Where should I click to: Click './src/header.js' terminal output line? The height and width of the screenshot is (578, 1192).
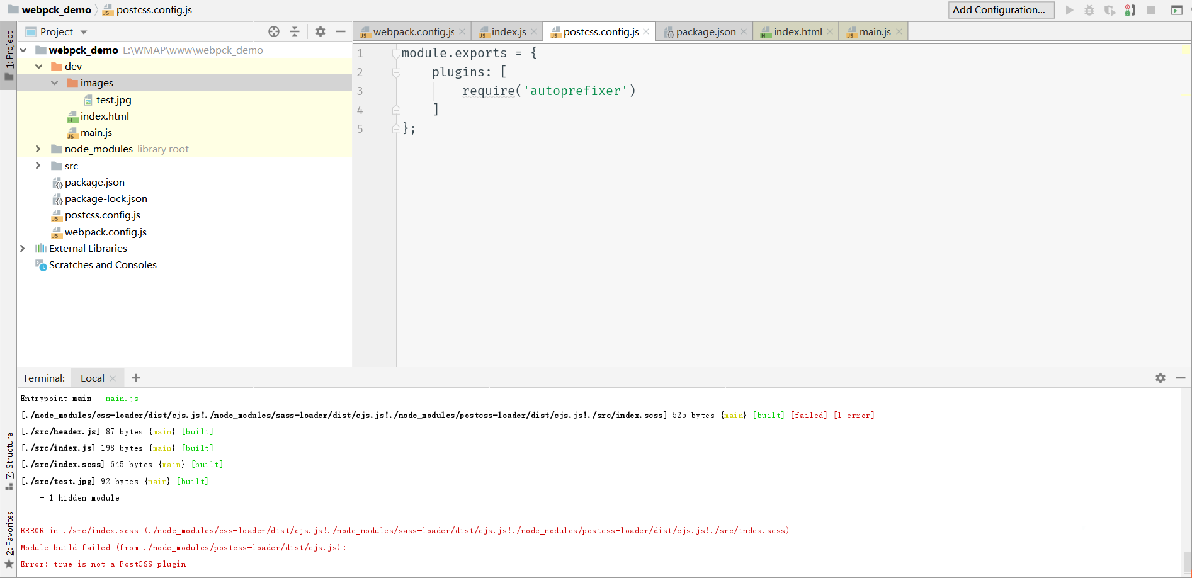point(117,432)
